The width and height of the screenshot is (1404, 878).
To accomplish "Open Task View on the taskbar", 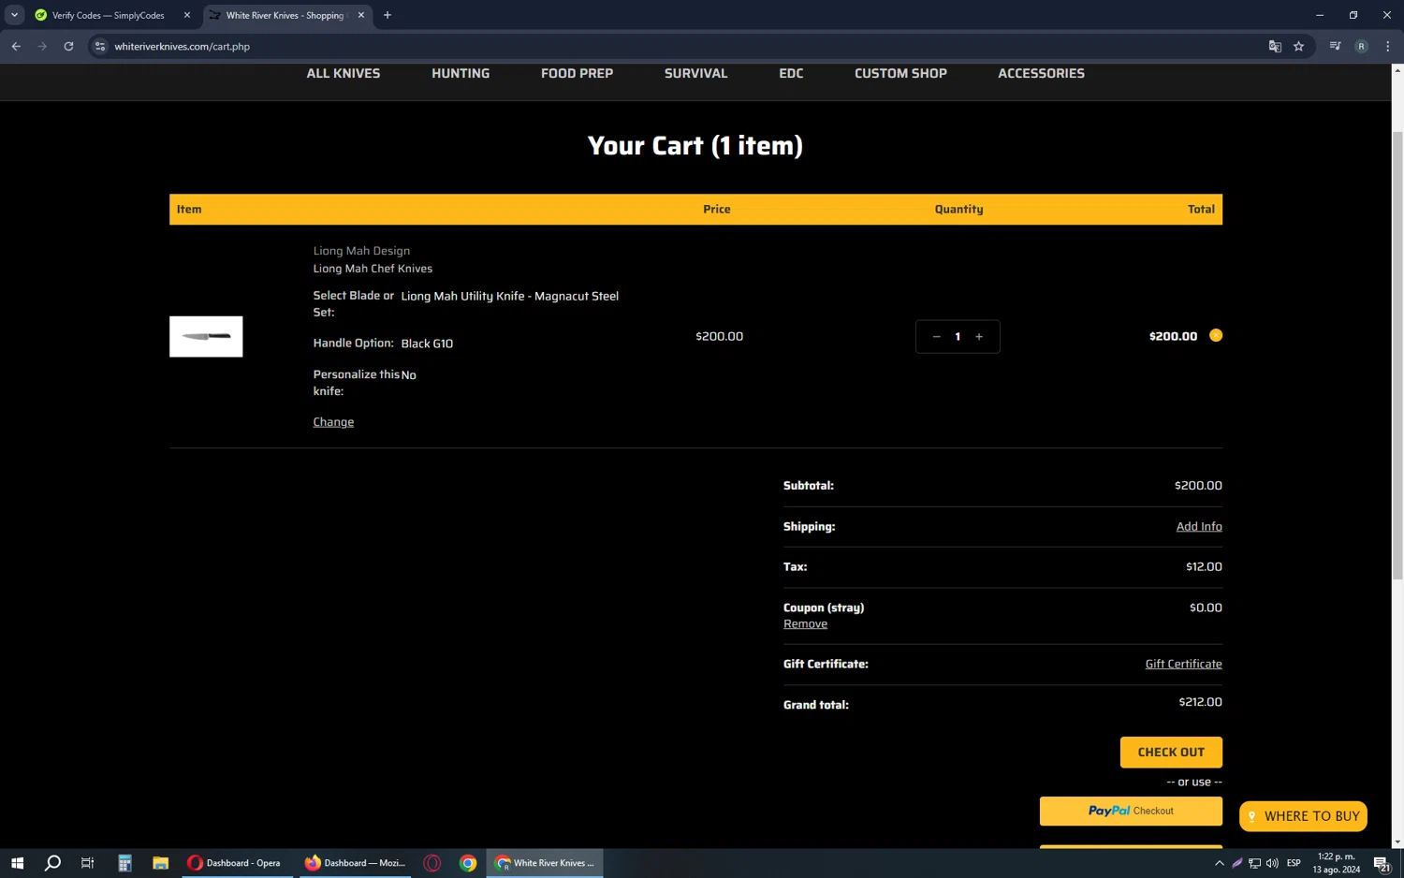I will pos(88,863).
